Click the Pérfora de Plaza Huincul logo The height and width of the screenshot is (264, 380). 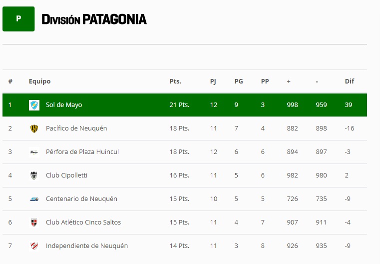click(34, 152)
